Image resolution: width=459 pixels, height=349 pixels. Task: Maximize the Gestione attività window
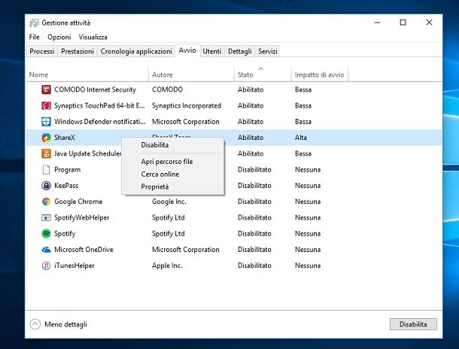403,23
